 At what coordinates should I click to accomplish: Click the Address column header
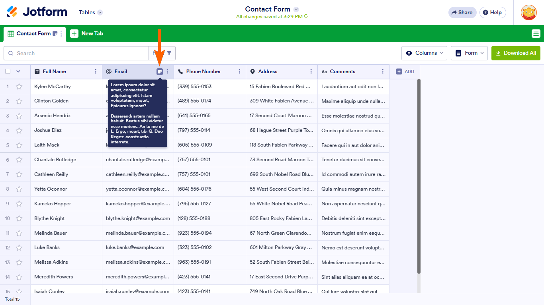tap(282, 71)
